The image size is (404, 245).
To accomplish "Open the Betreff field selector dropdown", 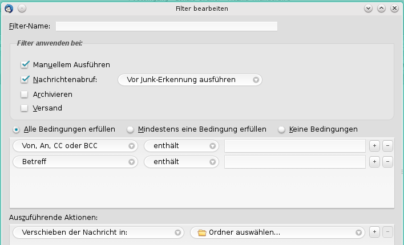I will 75,162.
